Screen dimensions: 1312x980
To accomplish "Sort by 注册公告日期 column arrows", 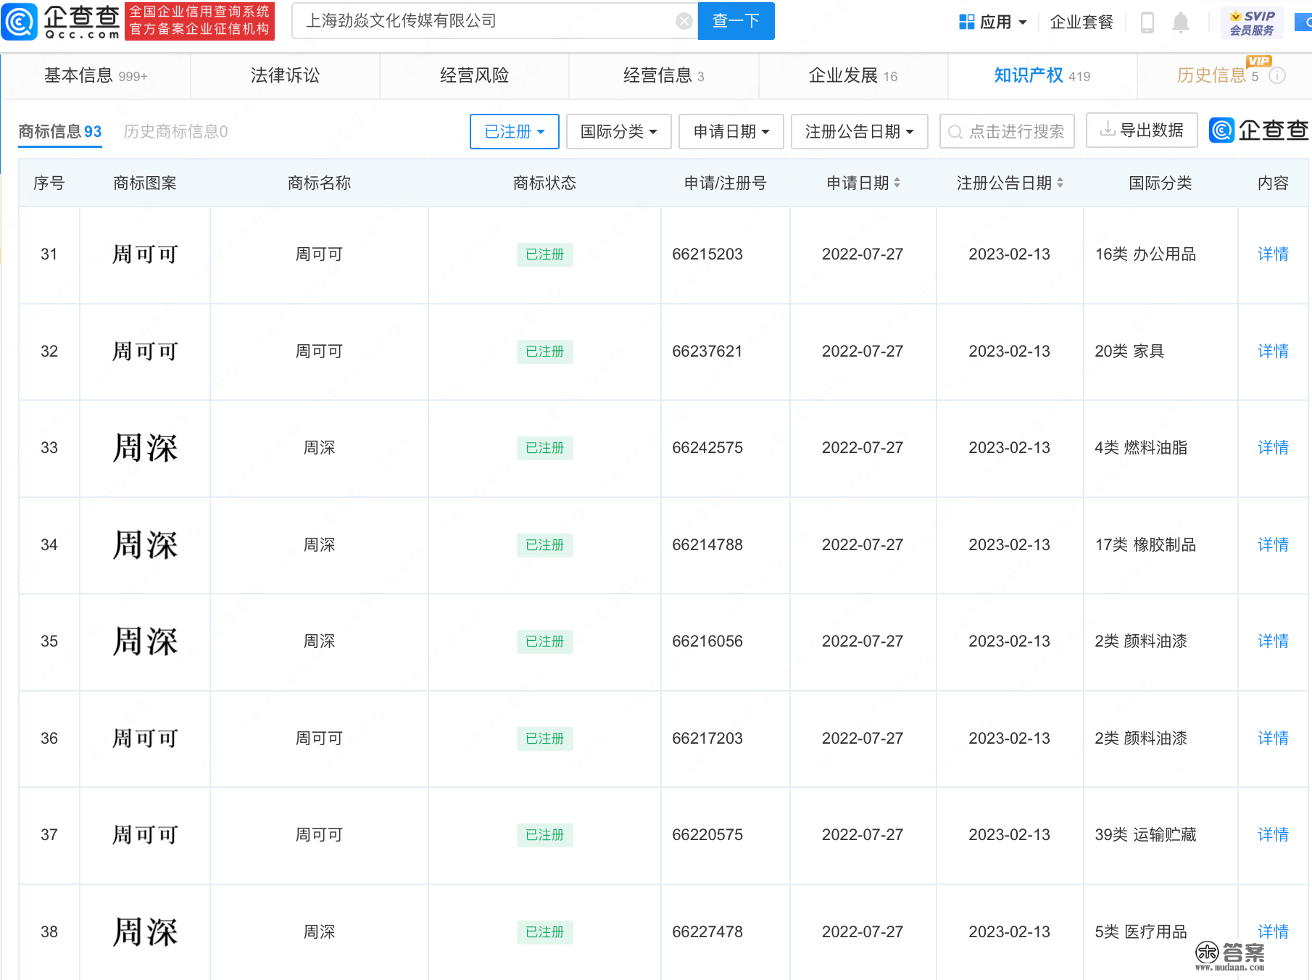I will [x=1060, y=183].
